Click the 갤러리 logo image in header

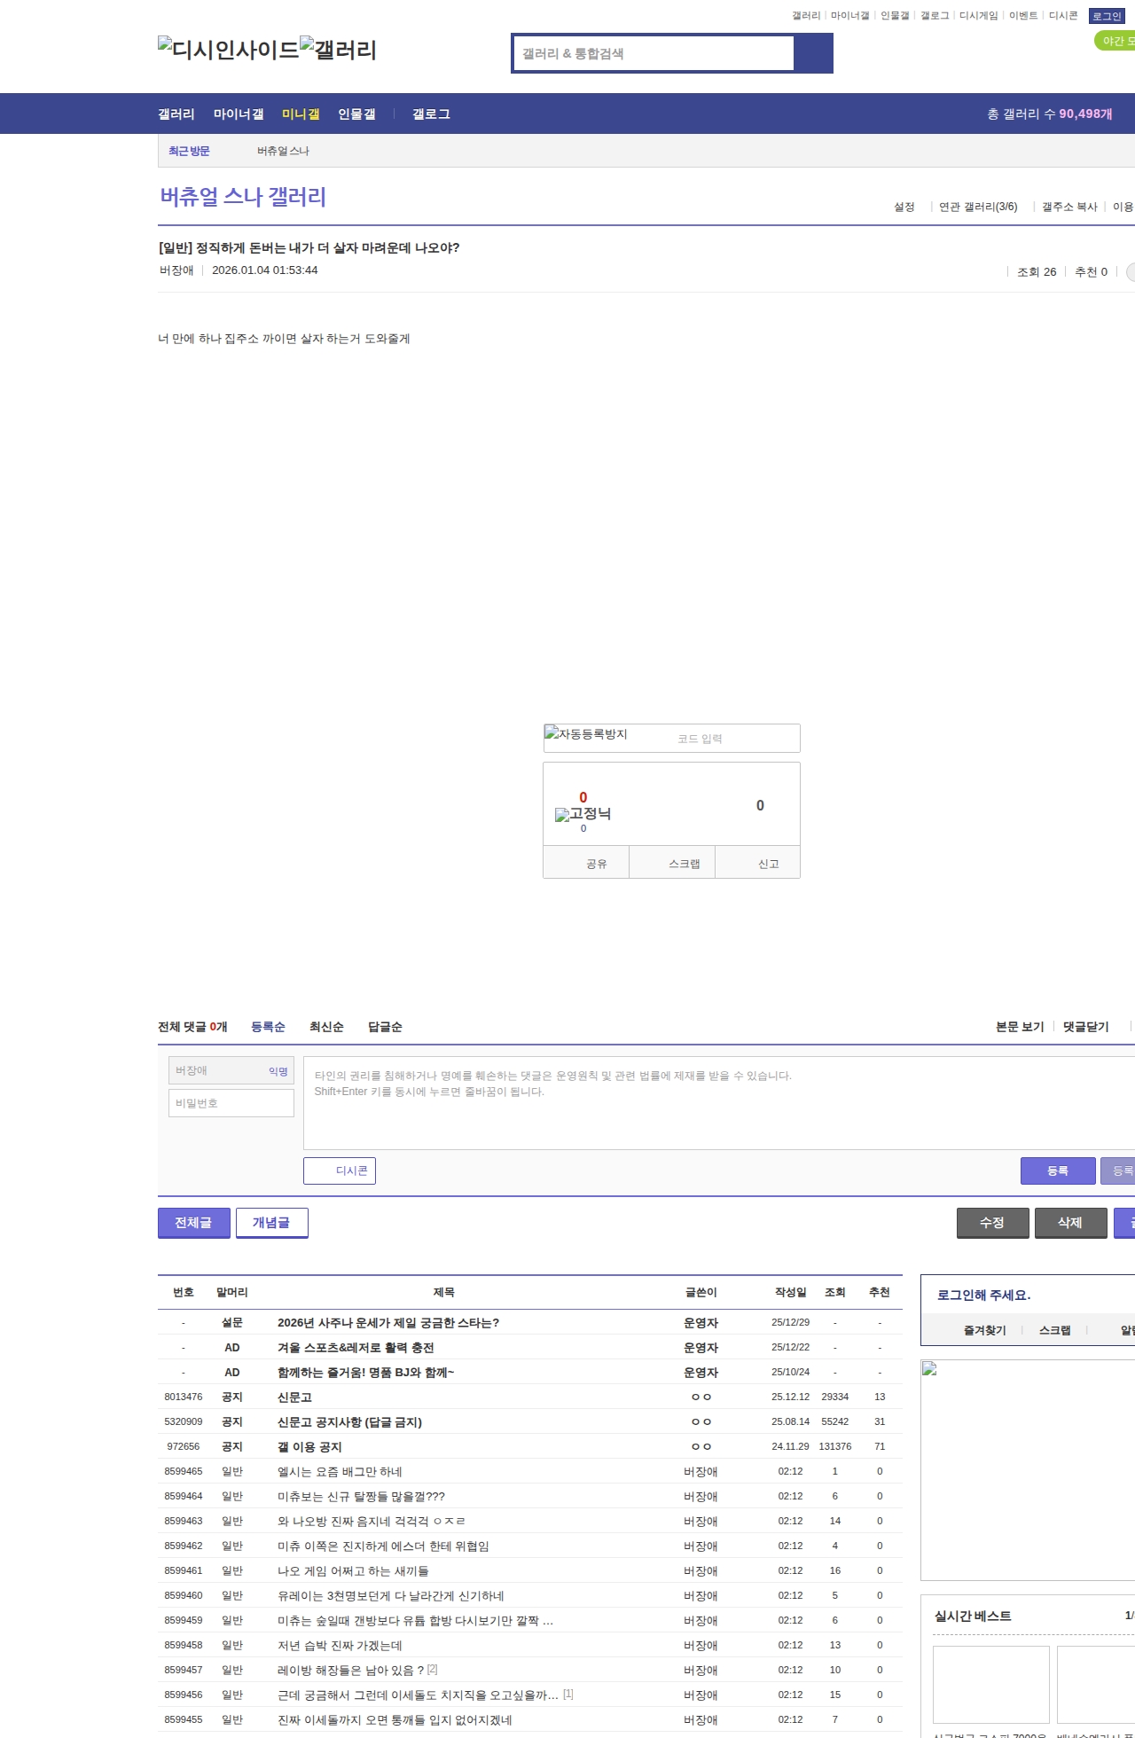tap(338, 50)
